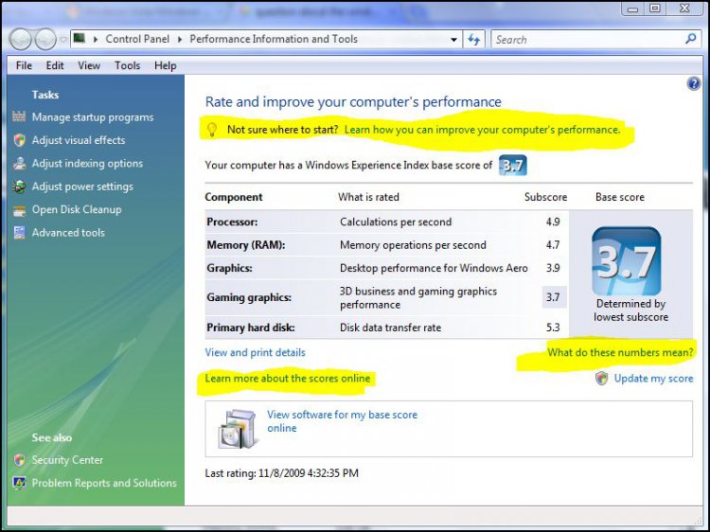Open the View menu
The image size is (710, 532).
[x=89, y=65]
